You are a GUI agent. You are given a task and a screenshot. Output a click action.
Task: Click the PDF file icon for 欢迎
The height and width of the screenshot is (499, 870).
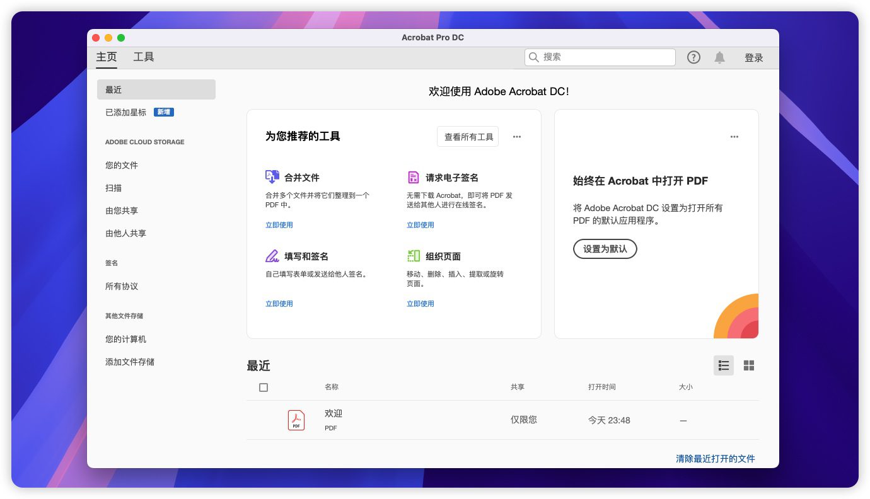[296, 420]
